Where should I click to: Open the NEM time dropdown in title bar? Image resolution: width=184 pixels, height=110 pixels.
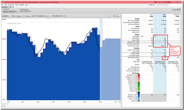coord(164,2)
